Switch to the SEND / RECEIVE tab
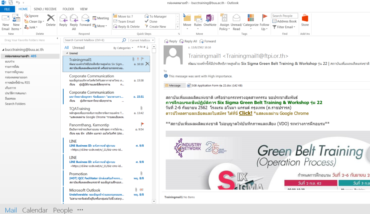 coord(45,9)
